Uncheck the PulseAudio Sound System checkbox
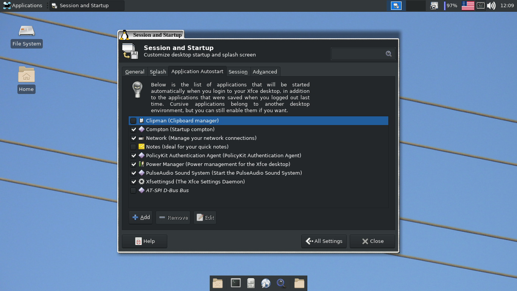Image resolution: width=517 pixels, height=291 pixels. coord(133,173)
